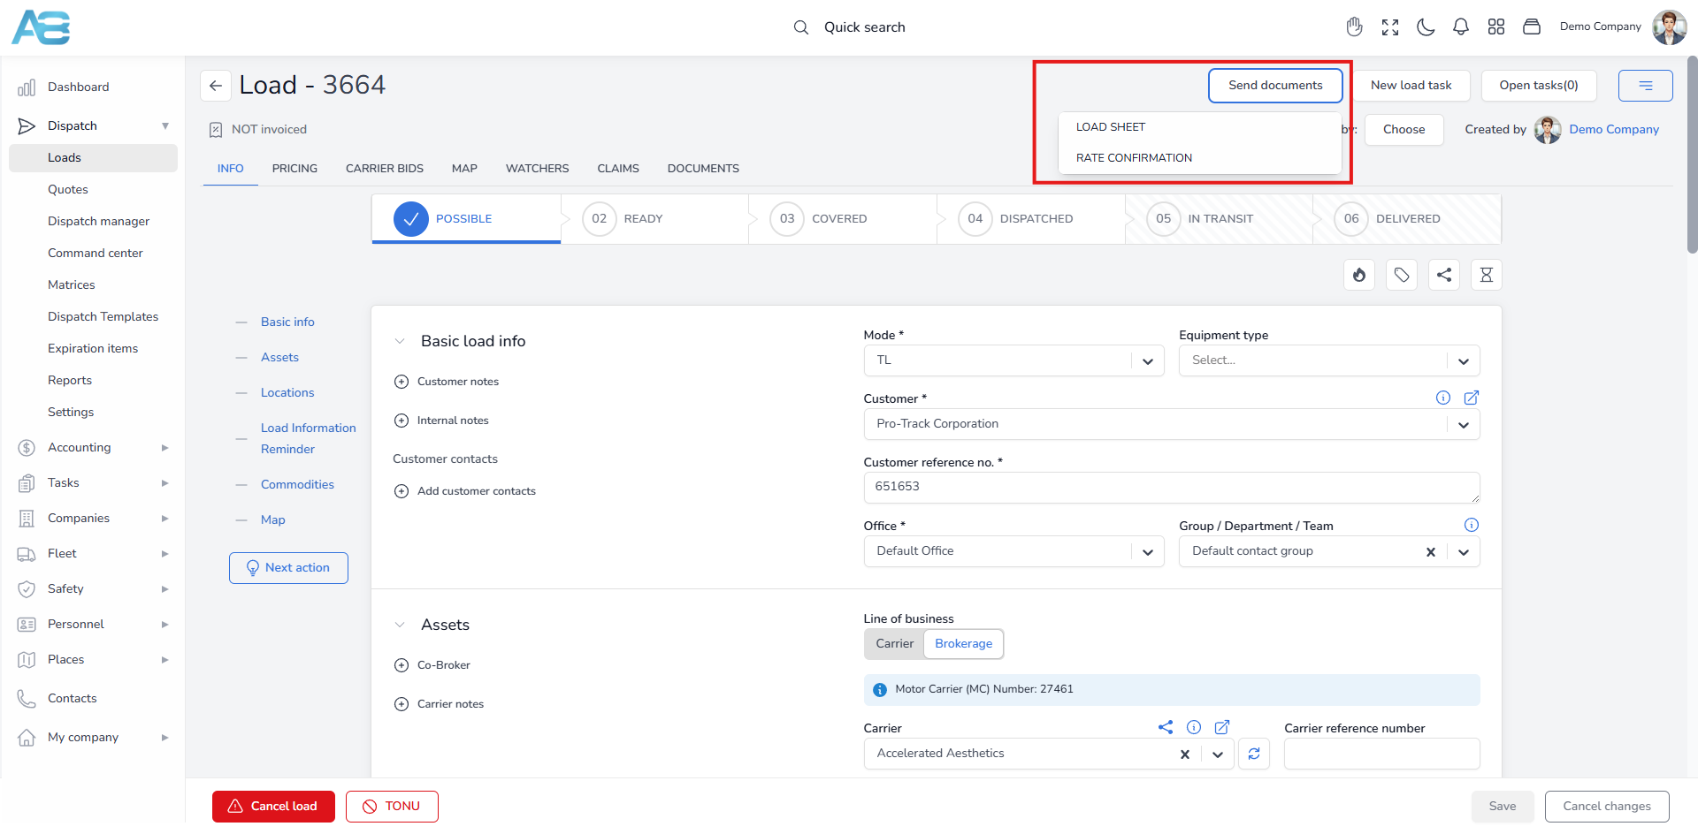Collapse the Dispatch sidebar menu

click(93, 126)
